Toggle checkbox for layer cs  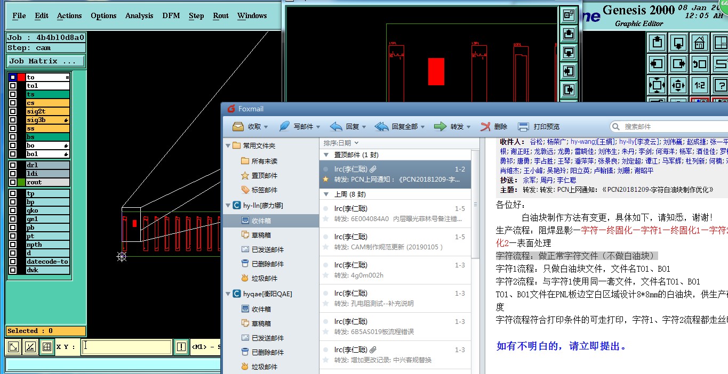13,103
